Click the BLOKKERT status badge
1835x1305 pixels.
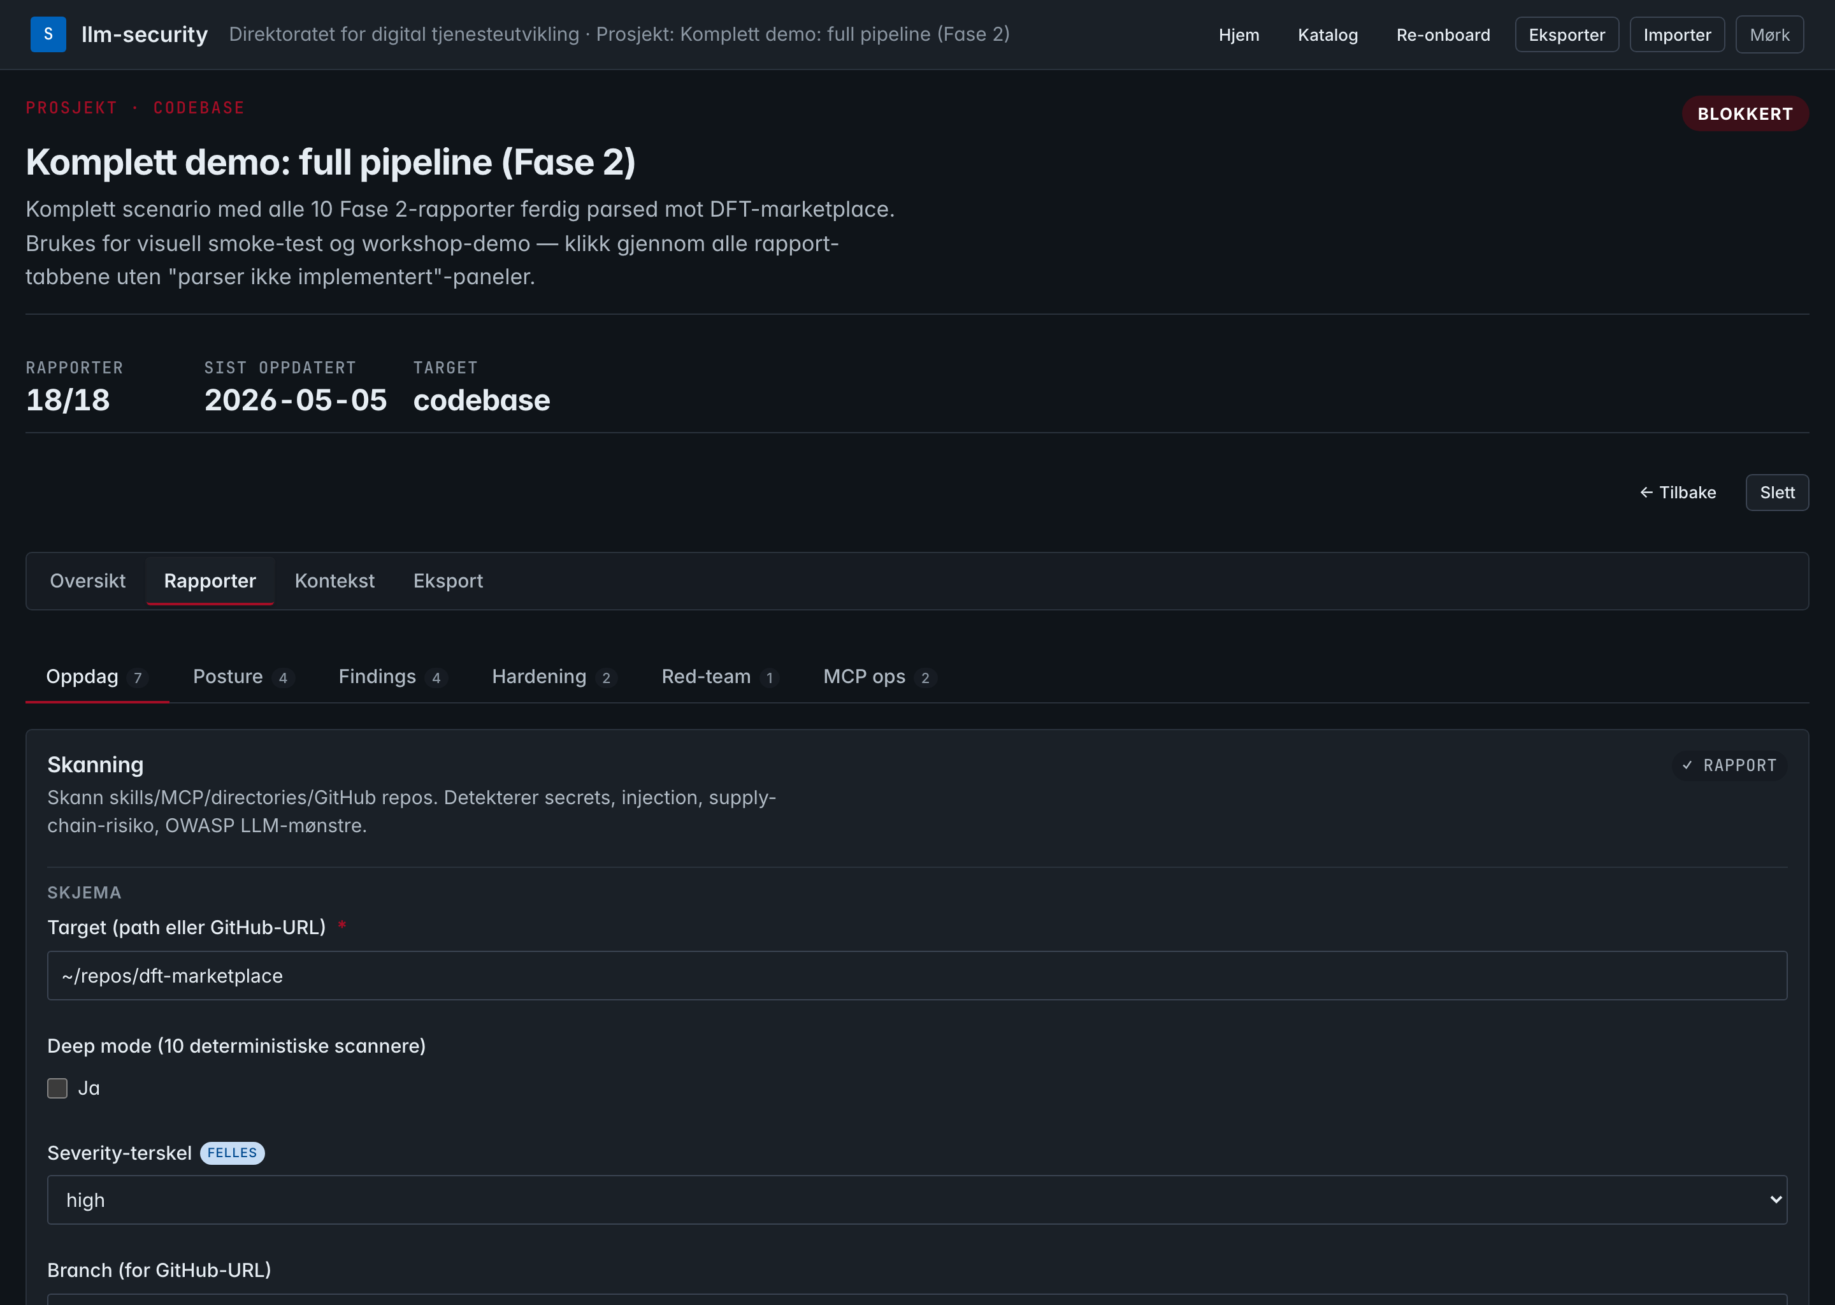coord(1745,114)
